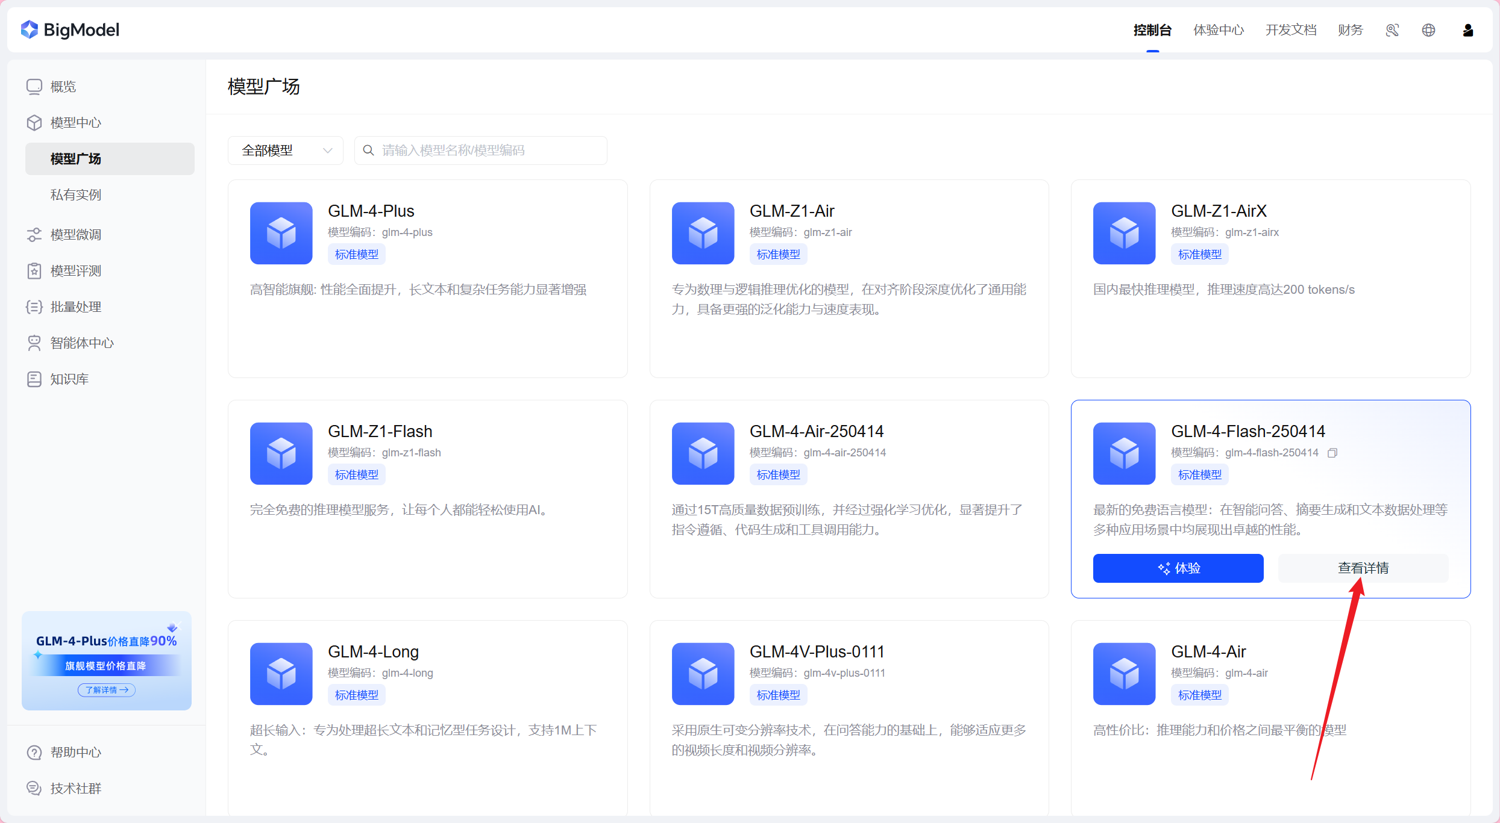
Task: Click the 智能体中心 robot icon
Action: coord(34,343)
